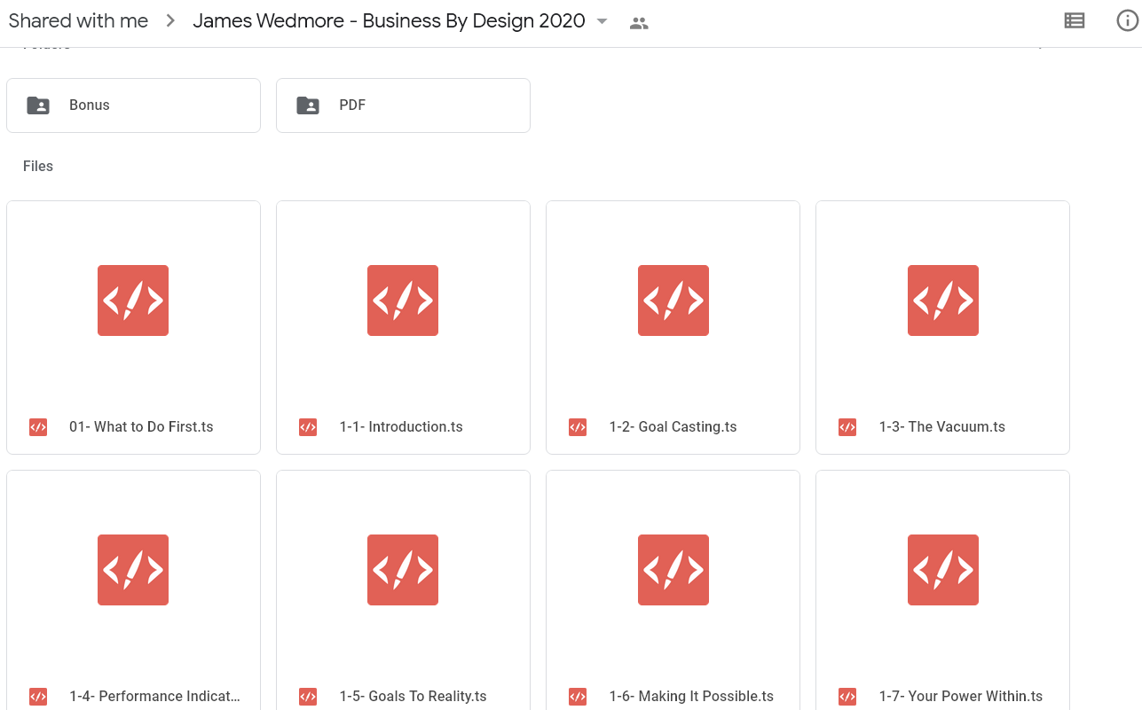Click small file icon beside 1-5- Goals To Reality.ts
This screenshot has height=710, width=1142.
(308, 697)
